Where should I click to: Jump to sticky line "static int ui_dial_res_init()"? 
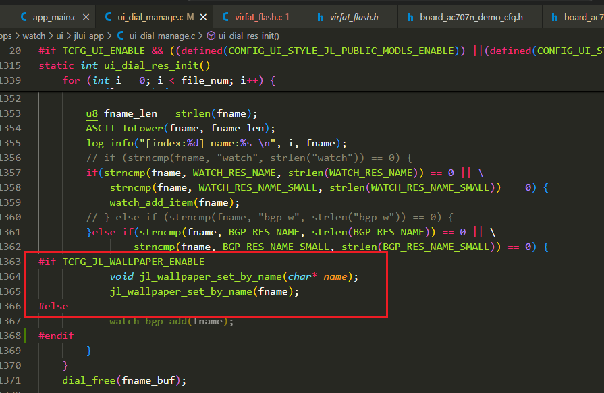(x=124, y=65)
